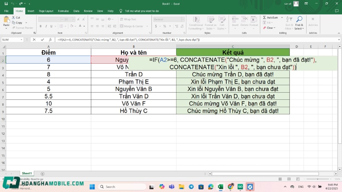Open the General number format dropdown
The image size is (342, 192).
point(183,19)
